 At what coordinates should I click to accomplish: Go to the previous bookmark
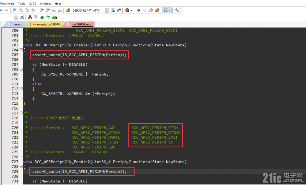tap(21, 10)
